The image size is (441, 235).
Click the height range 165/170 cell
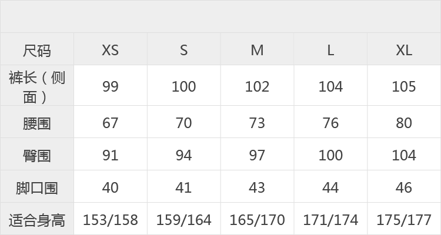tap(257, 219)
